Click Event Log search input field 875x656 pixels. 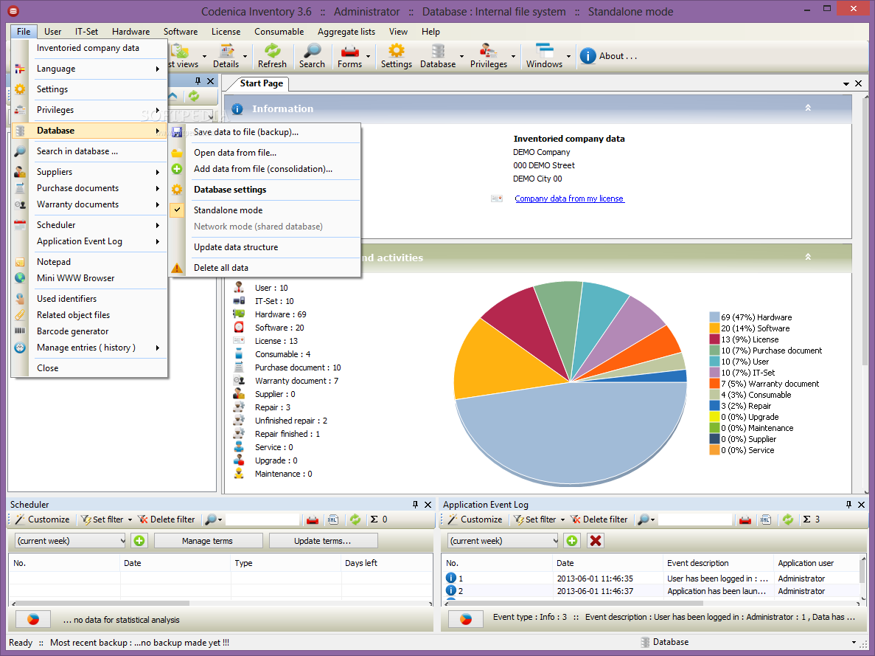pyautogui.click(x=694, y=519)
